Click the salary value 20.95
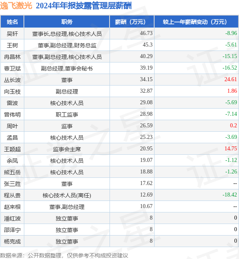Viewport: 239px width, 259px height. 146,149
